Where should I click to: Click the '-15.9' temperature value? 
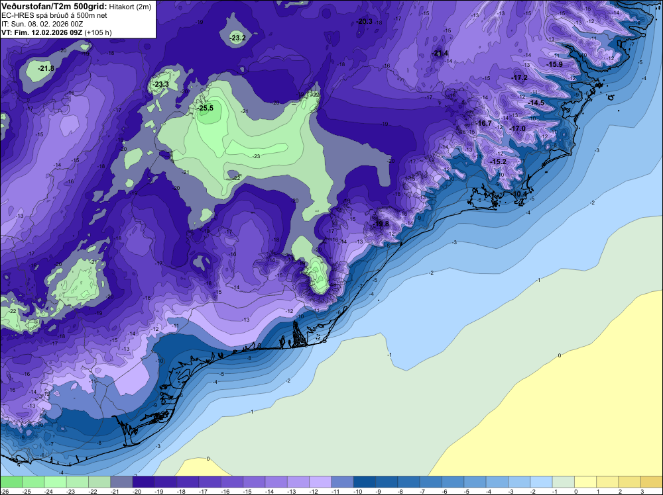click(x=554, y=65)
